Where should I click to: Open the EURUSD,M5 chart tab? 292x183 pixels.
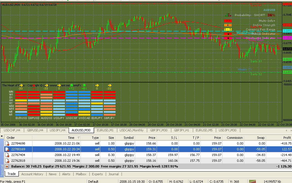point(204,130)
